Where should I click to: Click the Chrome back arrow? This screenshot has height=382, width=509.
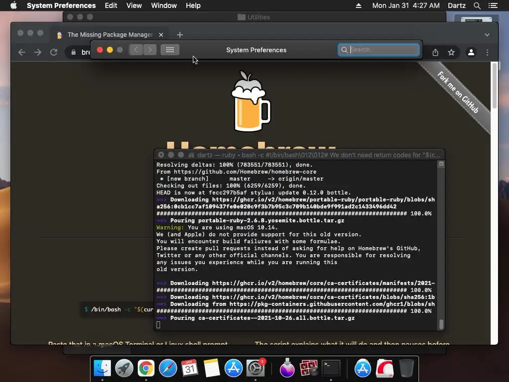(x=22, y=52)
